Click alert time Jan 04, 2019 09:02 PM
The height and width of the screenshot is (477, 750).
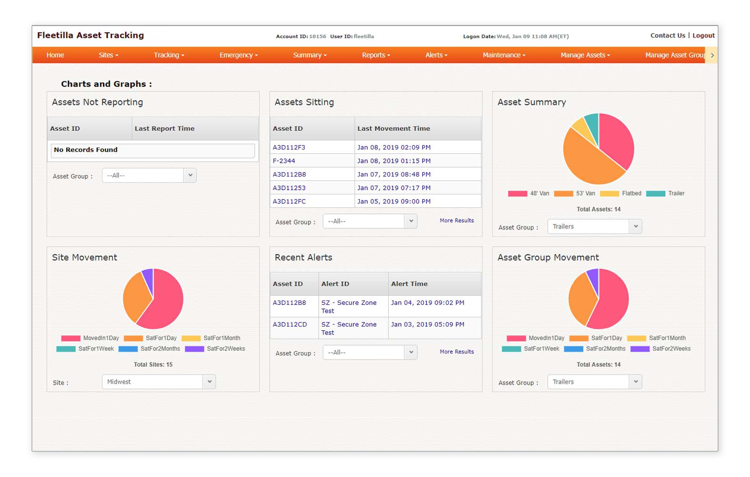[428, 303]
